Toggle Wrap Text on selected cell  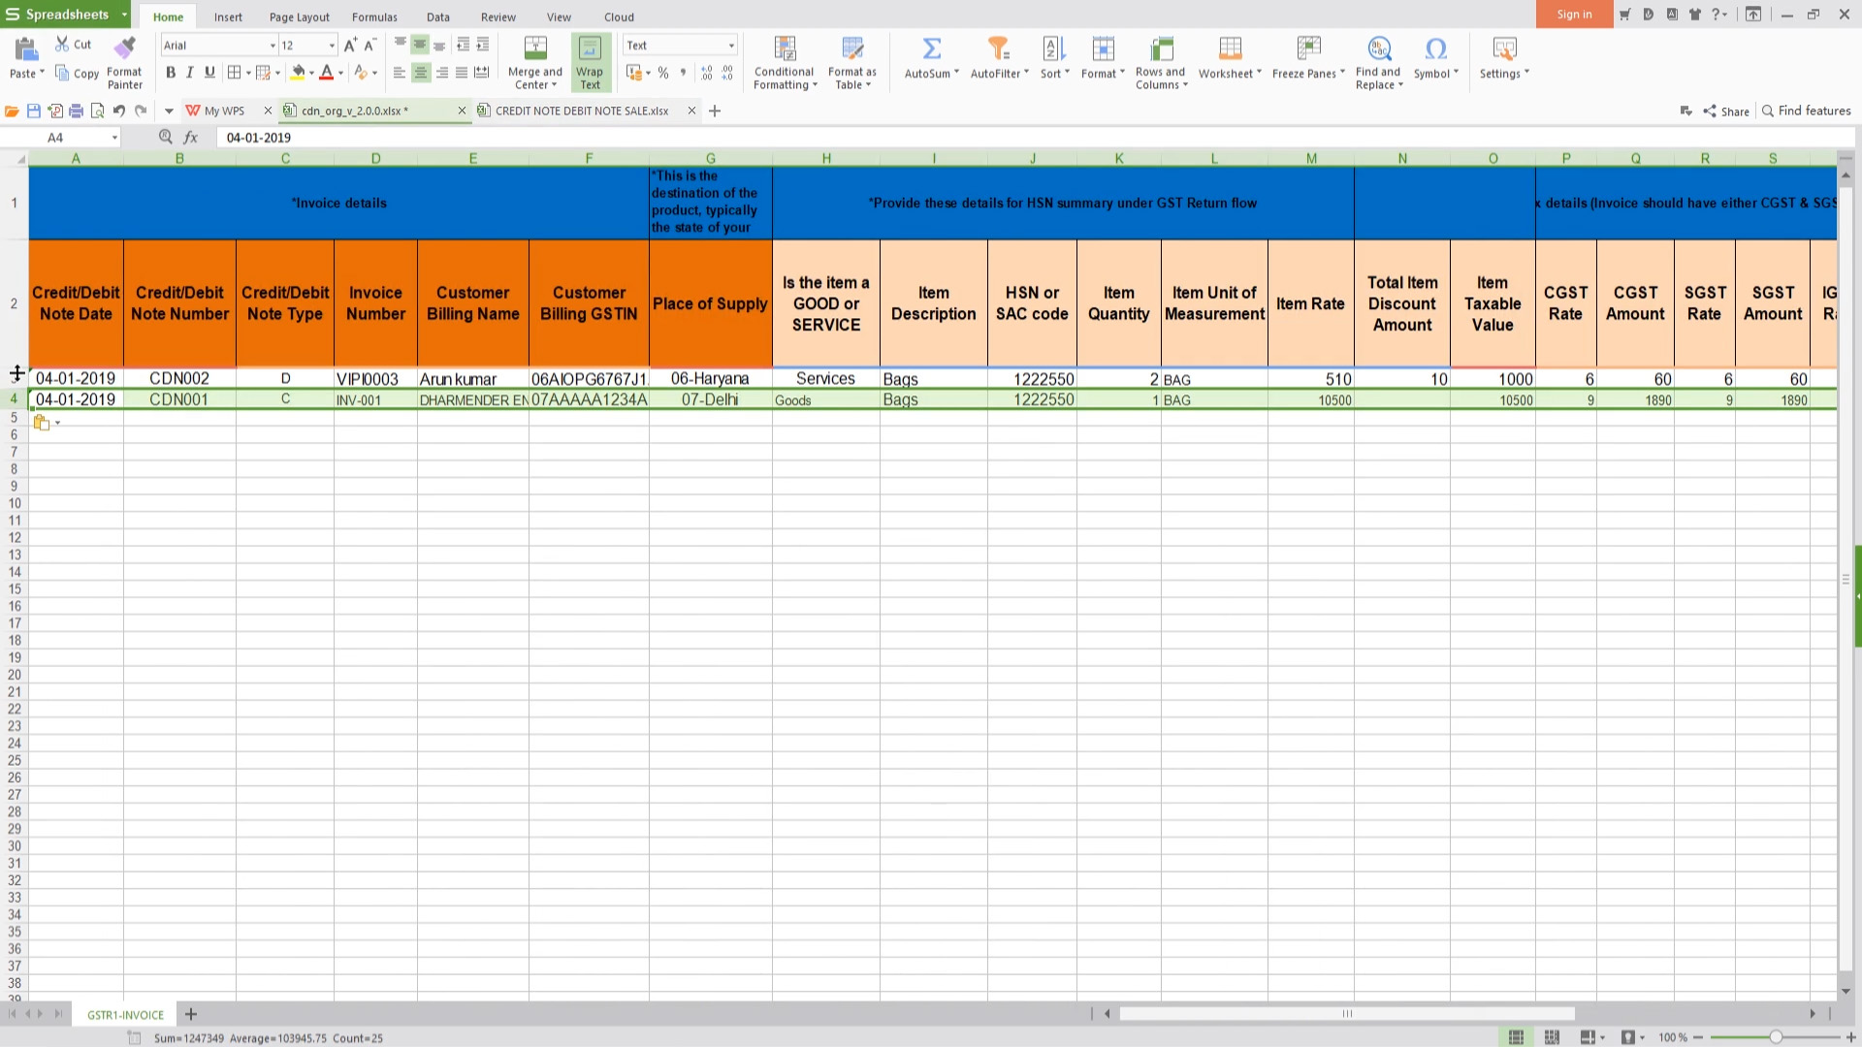[x=590, y=61]
